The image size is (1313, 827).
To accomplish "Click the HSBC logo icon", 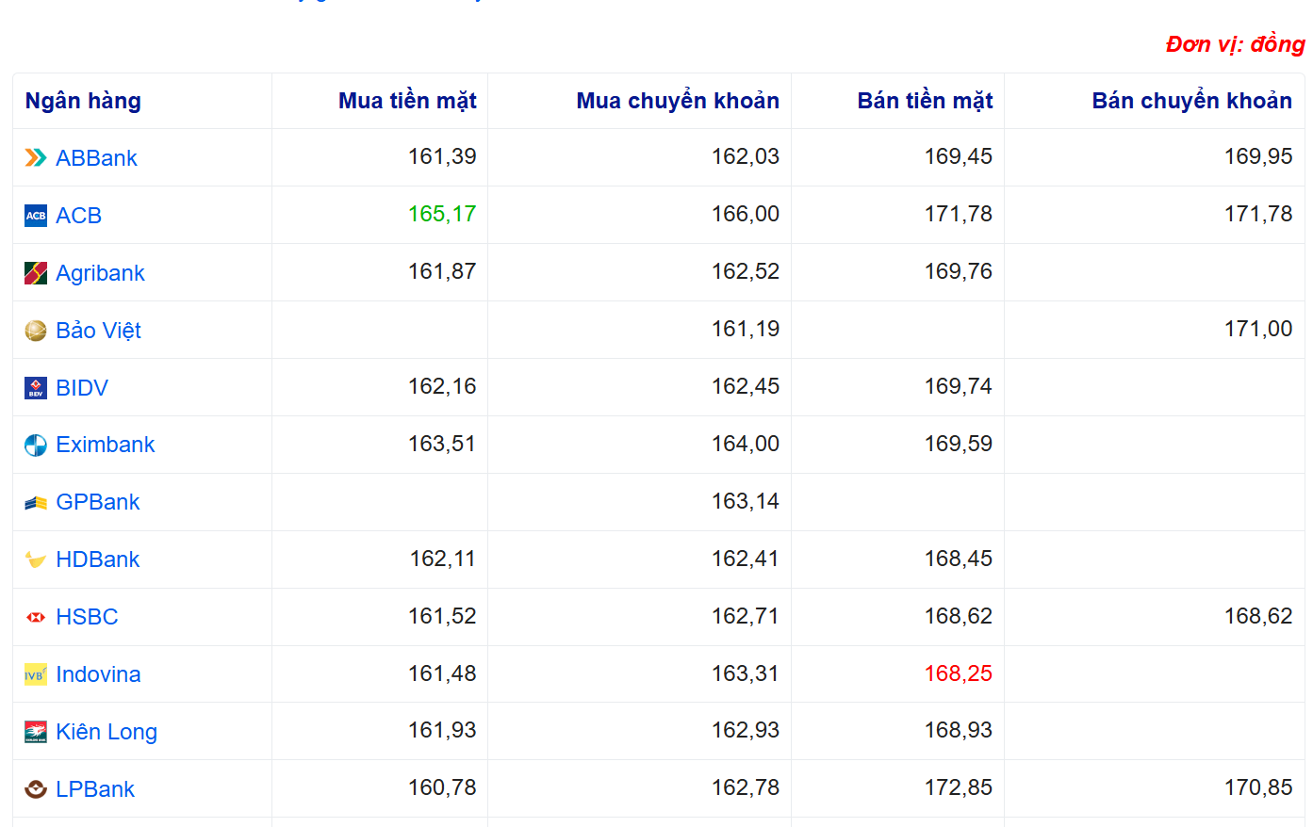I will click(36, 617).
